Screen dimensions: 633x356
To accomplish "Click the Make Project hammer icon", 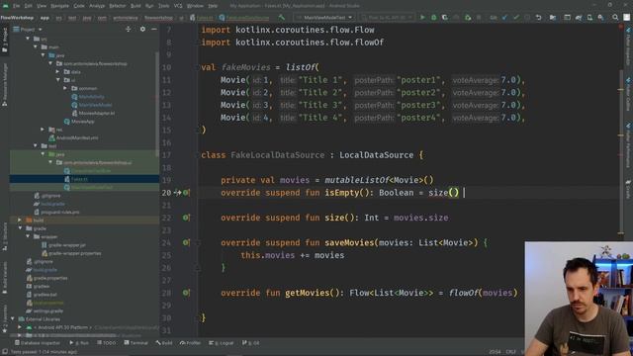I will tap(281, 18).
